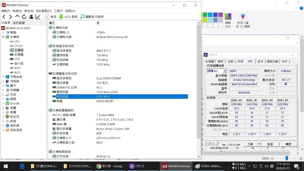Open the 檢視(V) menu

pyautogui.click(x=17, y=11)
